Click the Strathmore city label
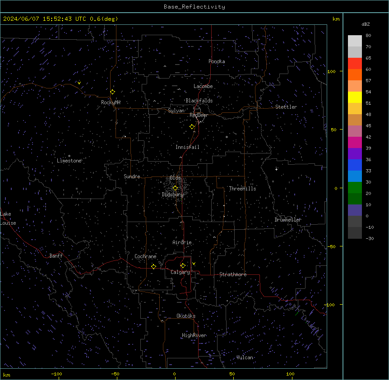Screen dimensions: 389x380 coord(233,274)
